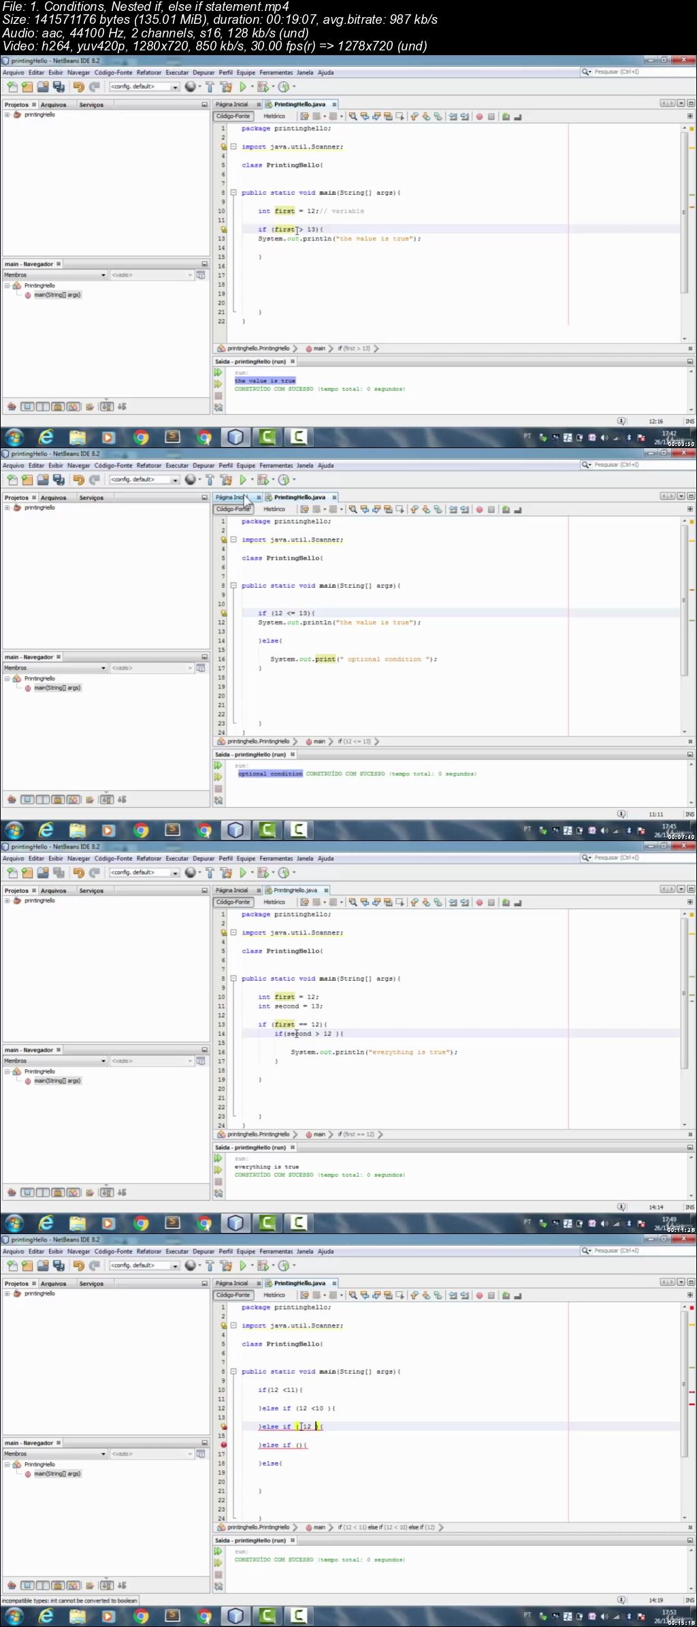The height and width of the screenshot is (1627, 697).
Task: Click rerun arrow beside 'the value is true' output
Action: point(218,373)
